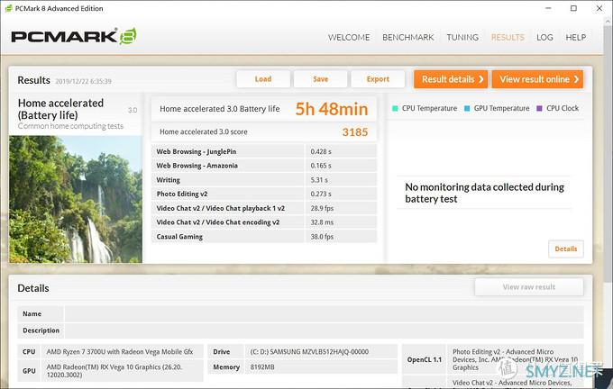Click the Export button

pos(378,79)
